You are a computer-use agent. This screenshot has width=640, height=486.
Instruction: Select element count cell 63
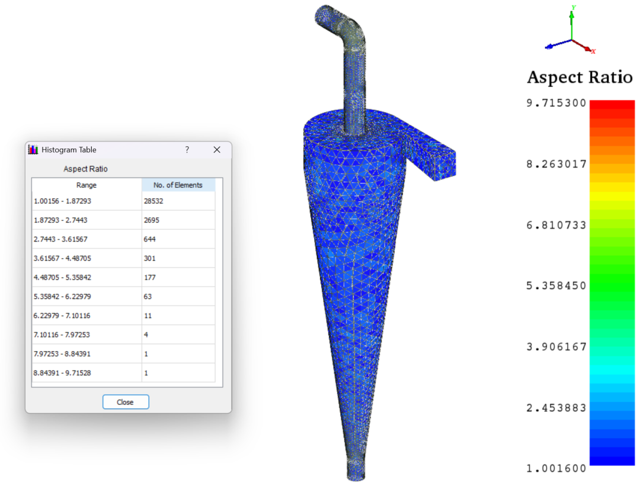coord(178,297)
